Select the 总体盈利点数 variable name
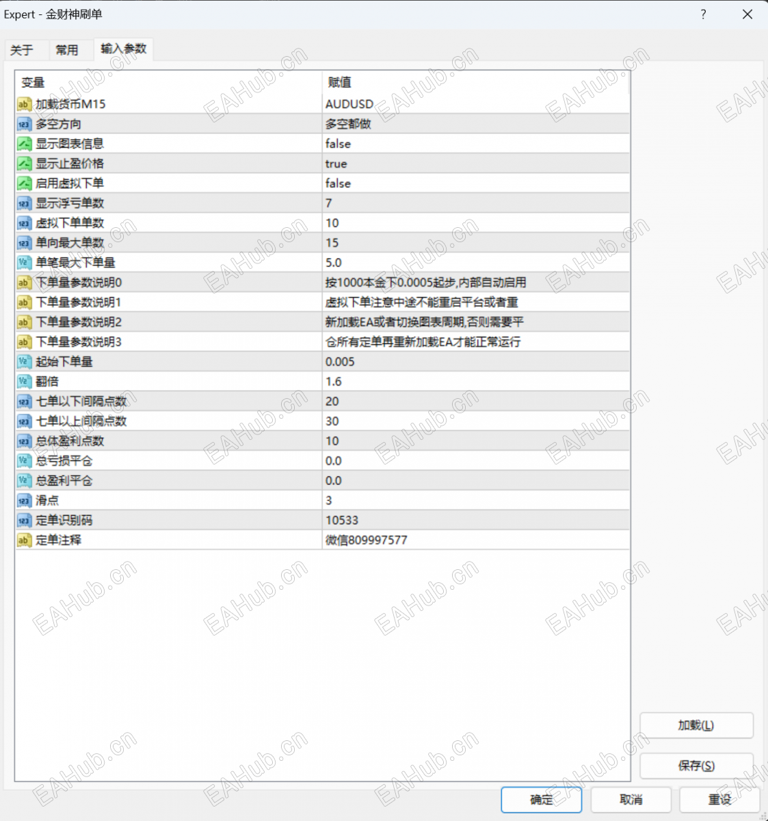The height and width of the screenshot is (821, 768). [70, 441]
